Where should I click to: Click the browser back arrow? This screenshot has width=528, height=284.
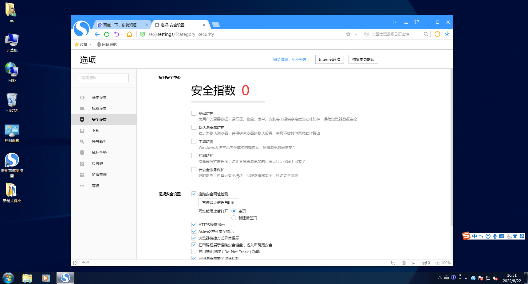[x=97, y=34]
